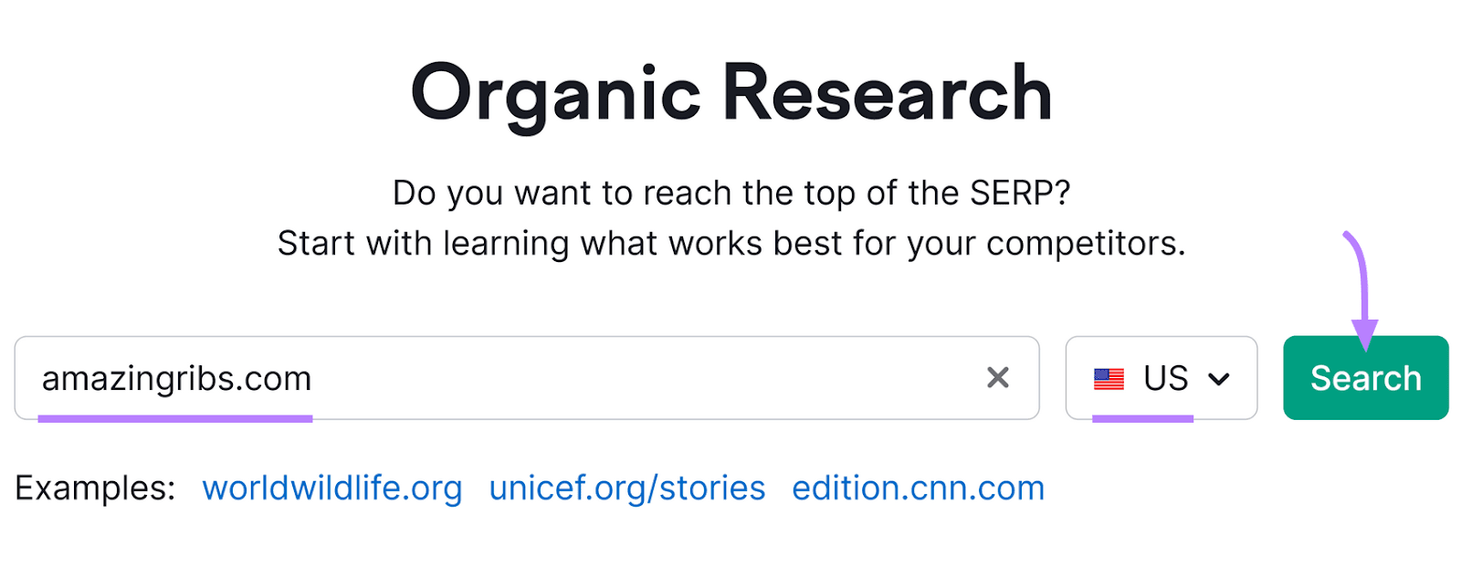This screenshot has height=567, width=1461.
Task: Open the country selection dropdown
Action: 1161,378
